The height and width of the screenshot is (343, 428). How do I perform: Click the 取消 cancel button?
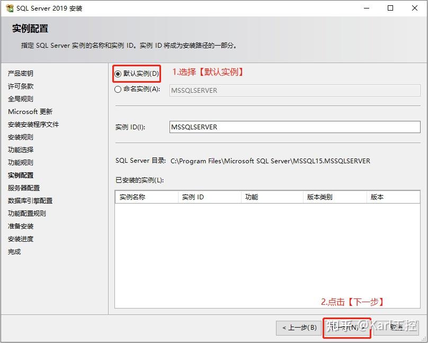pos(396,328)
